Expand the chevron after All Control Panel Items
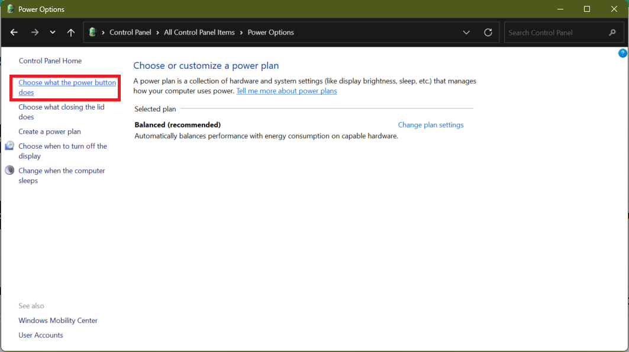This screenshot has height=352, width=629. pos(241,33)
